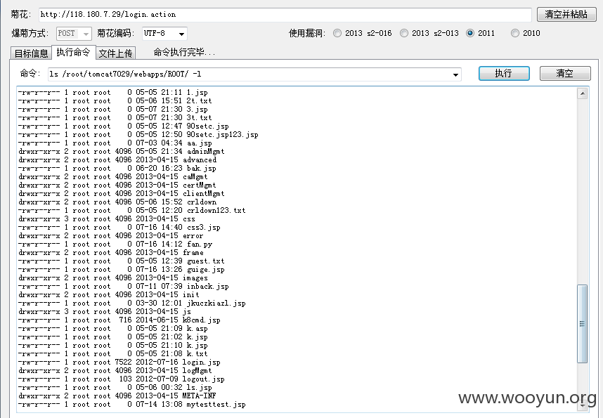
Task: Click the output line for 3t.txt
Action: click(x=115, y=118)
